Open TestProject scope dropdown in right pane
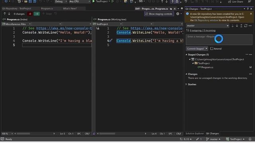The width and height of the screenshot is (255, 143). [107, 24]
